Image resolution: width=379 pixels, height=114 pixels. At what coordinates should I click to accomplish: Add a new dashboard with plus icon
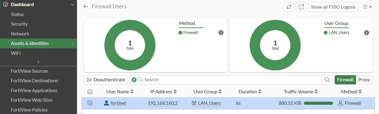38,62
